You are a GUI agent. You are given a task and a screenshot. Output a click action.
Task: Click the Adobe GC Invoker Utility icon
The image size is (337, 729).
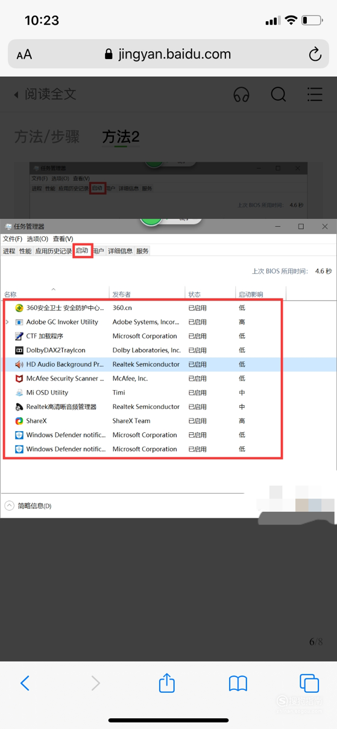[x=19, y=322]
